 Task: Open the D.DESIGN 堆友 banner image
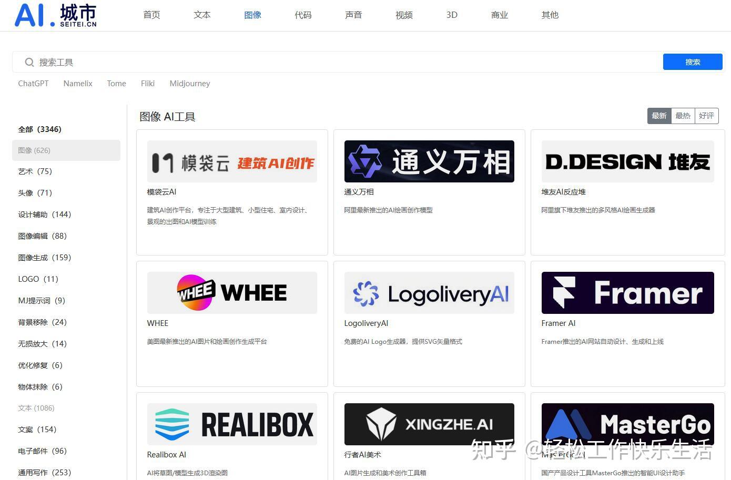click(627, 161)
